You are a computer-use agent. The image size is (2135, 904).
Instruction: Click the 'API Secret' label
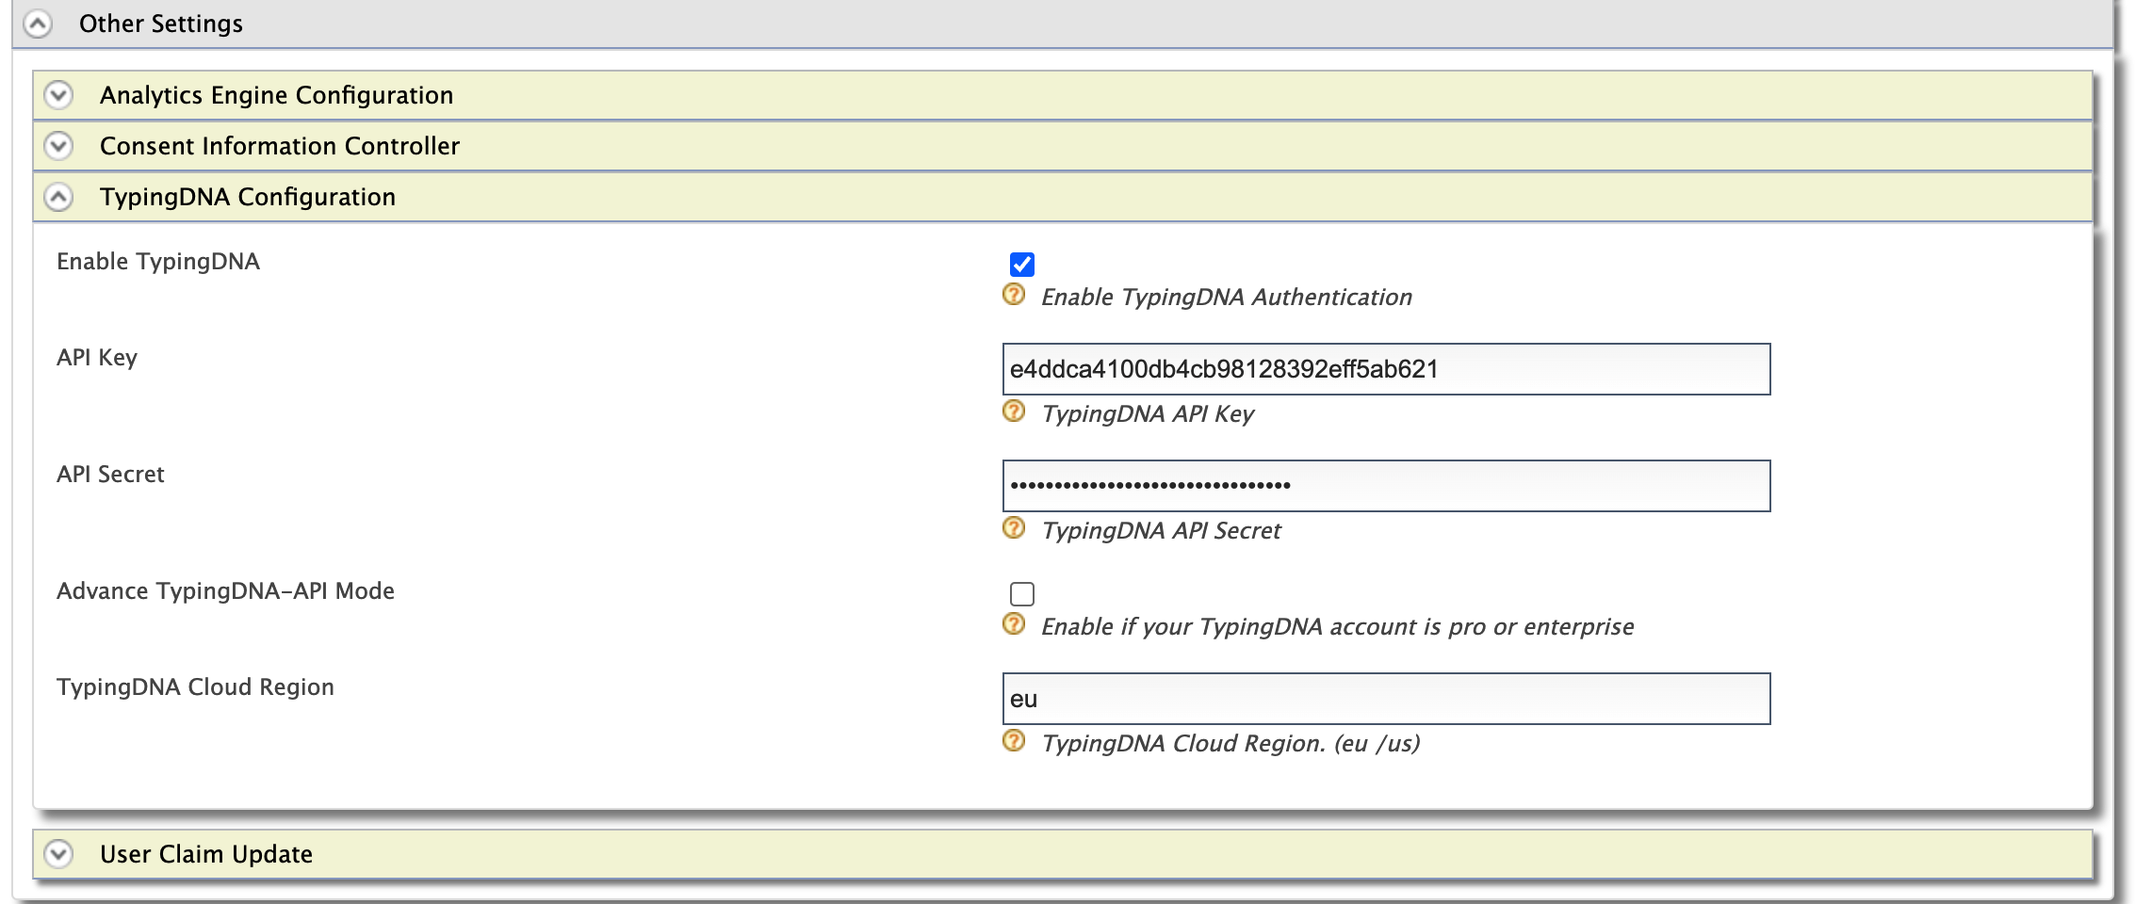pos(110,474)
